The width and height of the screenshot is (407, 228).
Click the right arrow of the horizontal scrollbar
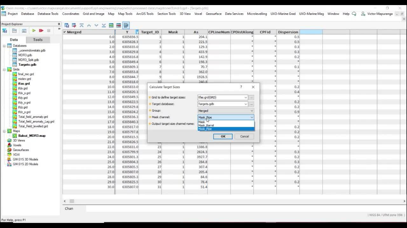[x=404, y=201]
